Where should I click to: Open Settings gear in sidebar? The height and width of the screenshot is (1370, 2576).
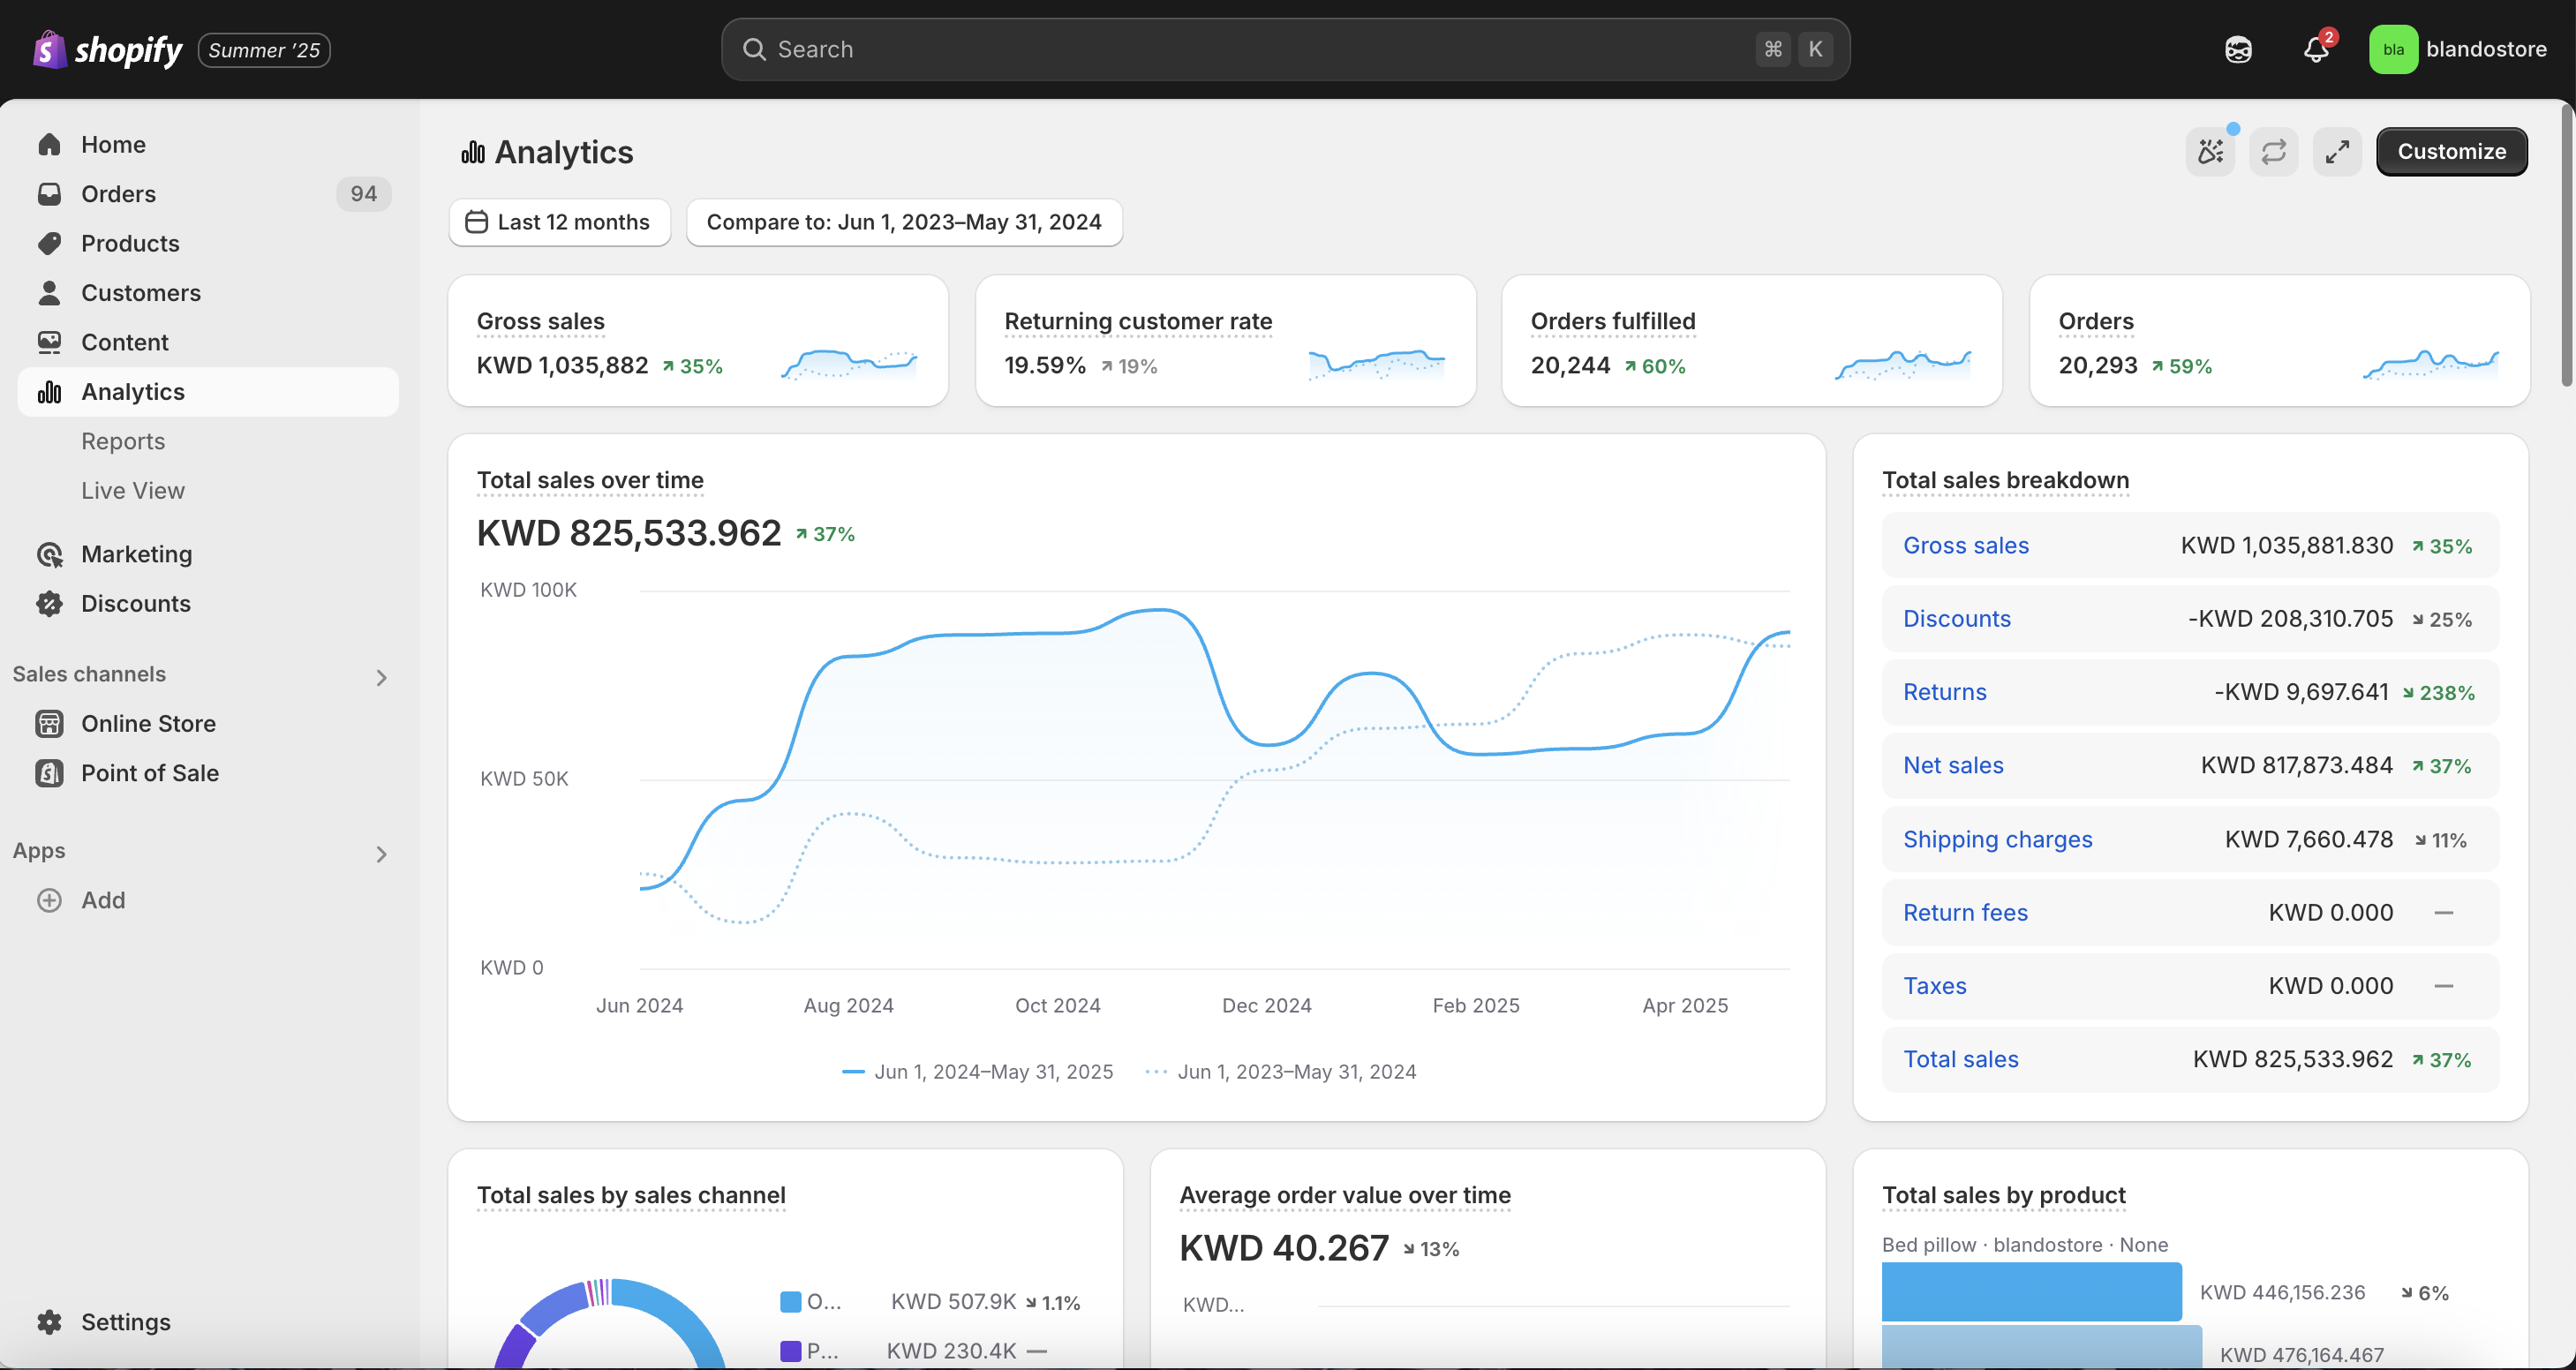coord(208,1322)
